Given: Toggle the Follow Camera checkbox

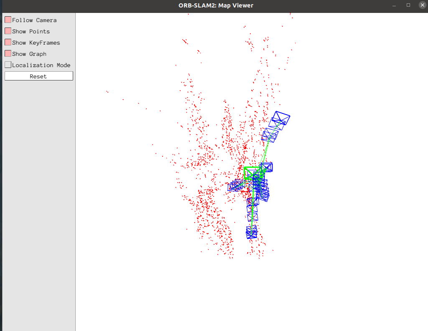Looking at the screenshot, I should tap(8, 20).
